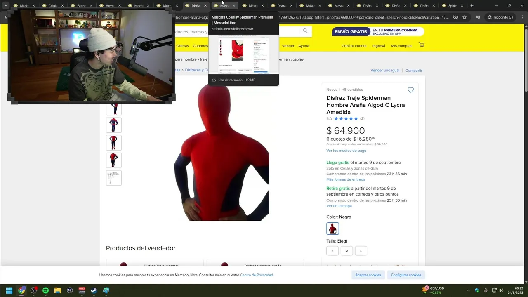Click Vender uno igual link
Image resolution: width=528 pixels, height=297 pixels.
coord(385,71)
